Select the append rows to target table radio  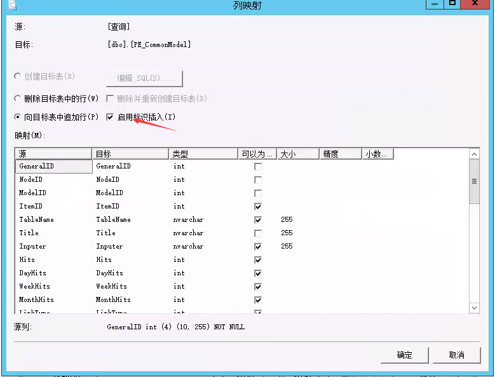[18, 118]
